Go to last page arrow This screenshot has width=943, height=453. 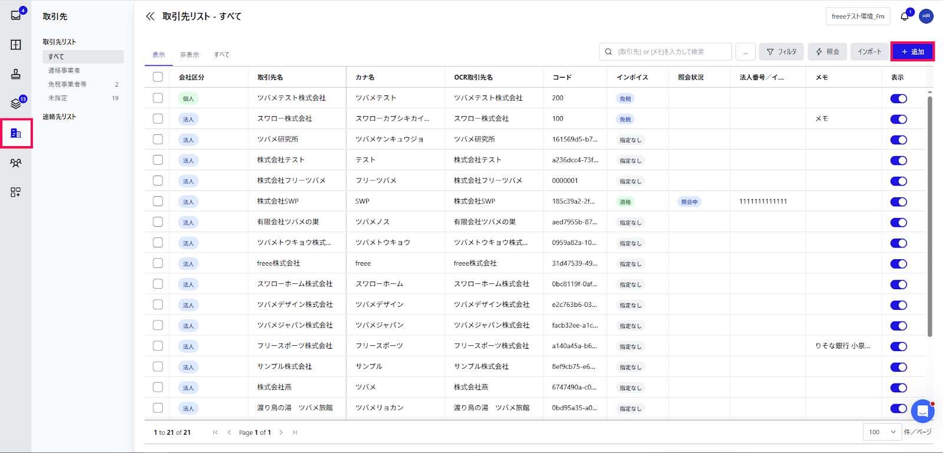point(295,432)
